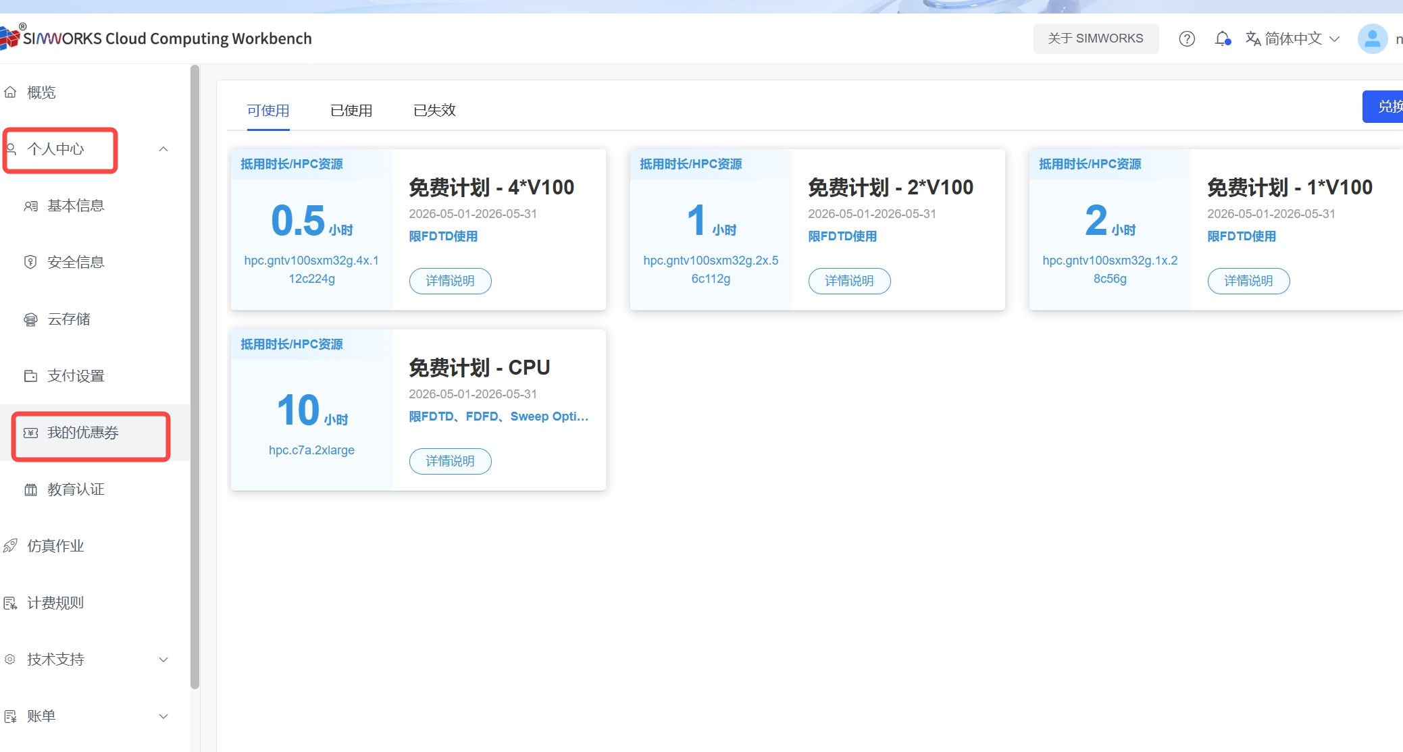Click the 计费规则 icon
The image size is (1403, 752).
[10, 603]
